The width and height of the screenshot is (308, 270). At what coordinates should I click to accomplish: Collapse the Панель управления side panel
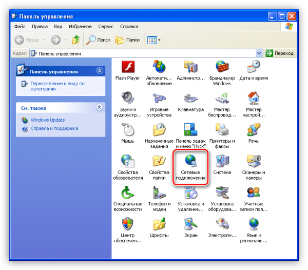pyautogui.click(x=100, y=71)
